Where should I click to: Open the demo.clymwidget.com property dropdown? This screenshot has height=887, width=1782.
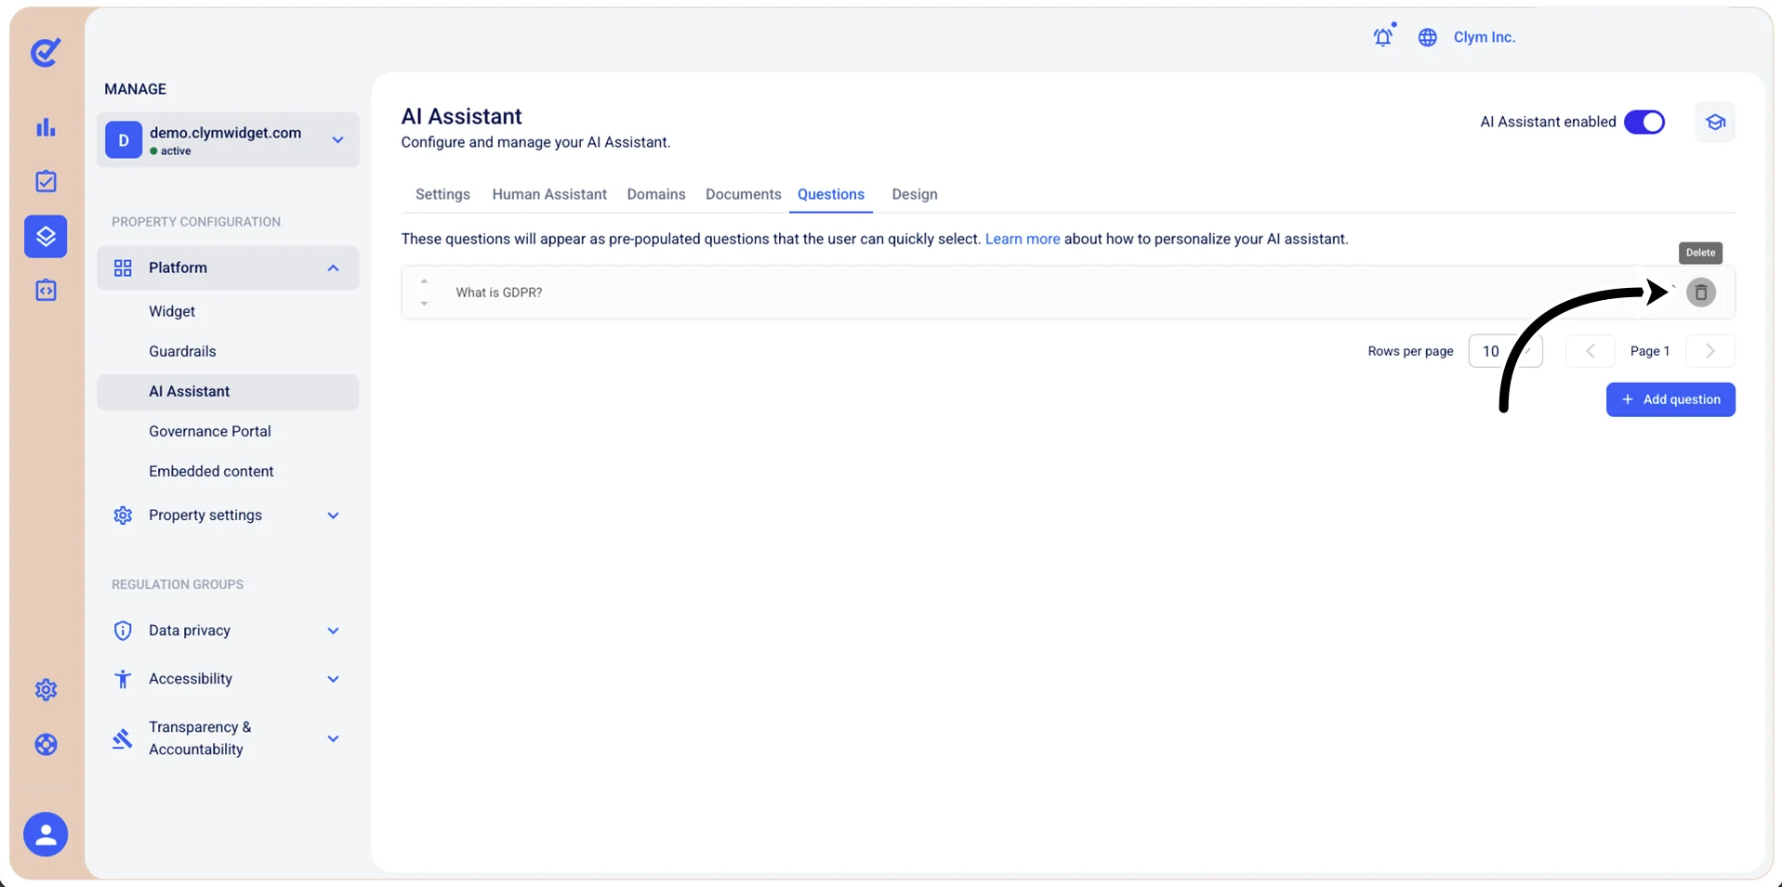228,140
